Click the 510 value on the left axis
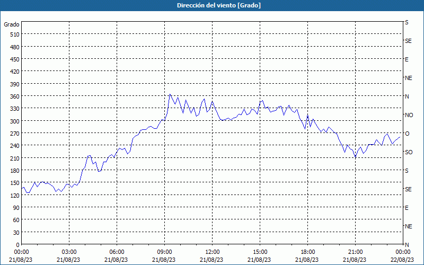 (x=15, y=34)
